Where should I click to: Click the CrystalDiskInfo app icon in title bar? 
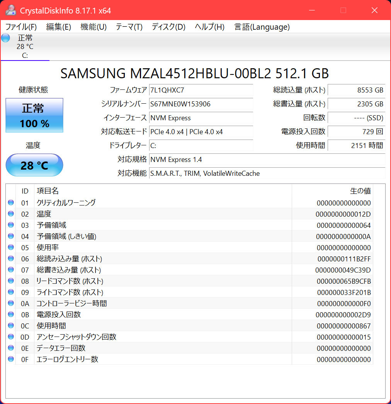point(11,10)
